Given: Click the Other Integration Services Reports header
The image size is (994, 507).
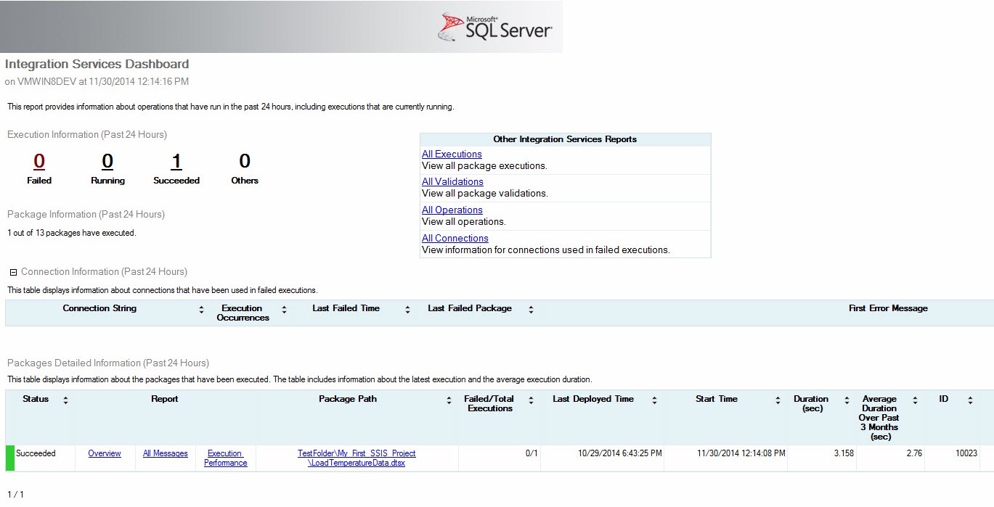Looking at the screenshot, I should point(565,139).
